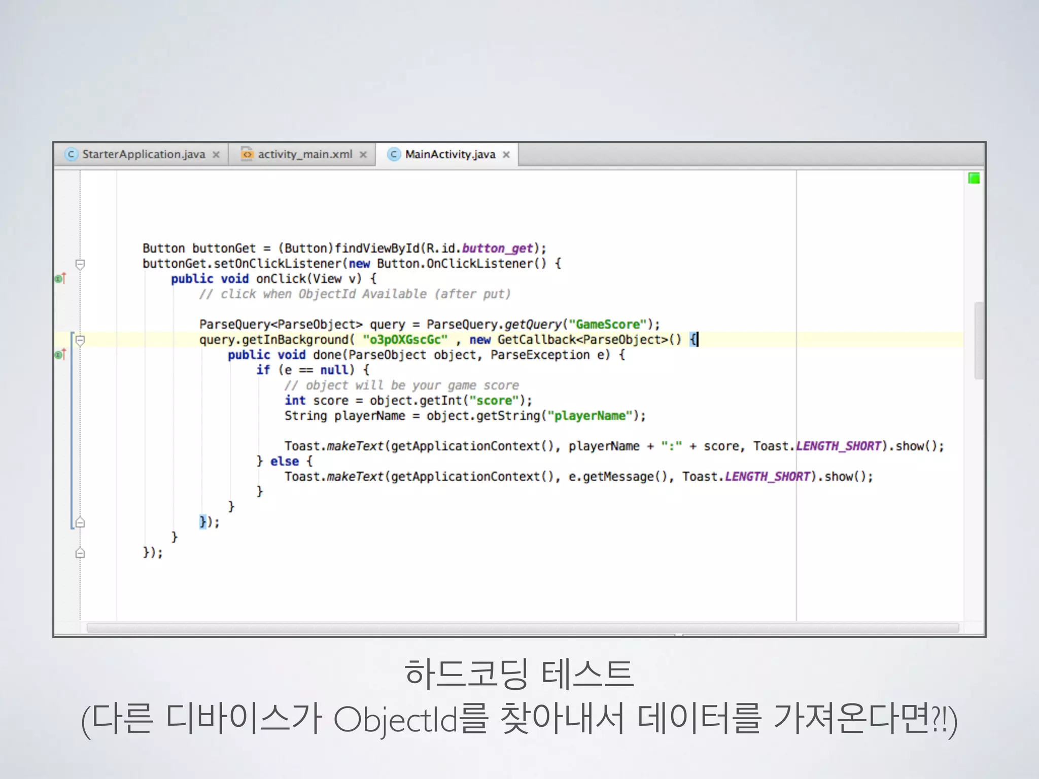
Task: Click the fold end marker beside outer });
Action: (x=80, y=553)
